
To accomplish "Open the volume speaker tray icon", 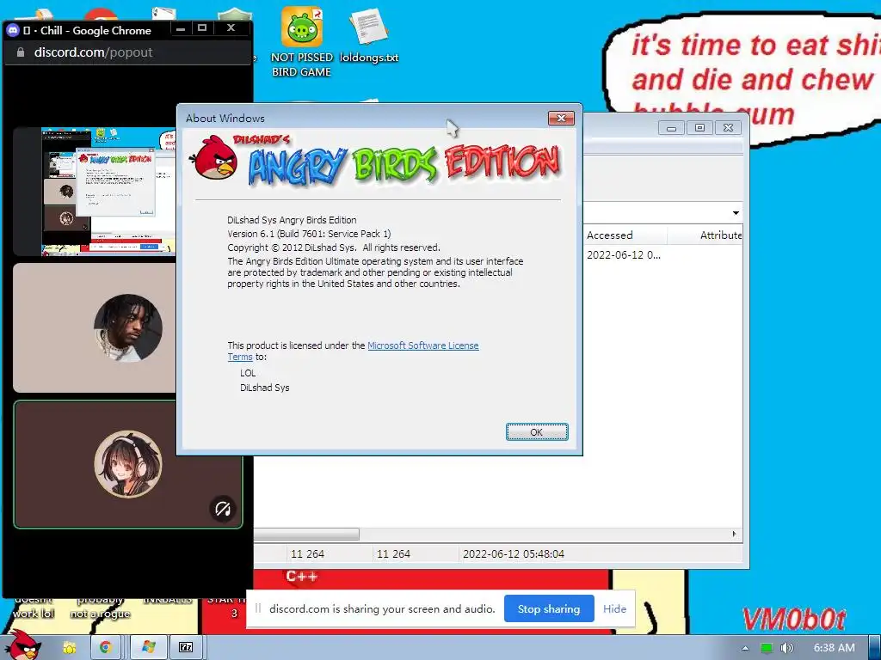I will click(786, 648).
